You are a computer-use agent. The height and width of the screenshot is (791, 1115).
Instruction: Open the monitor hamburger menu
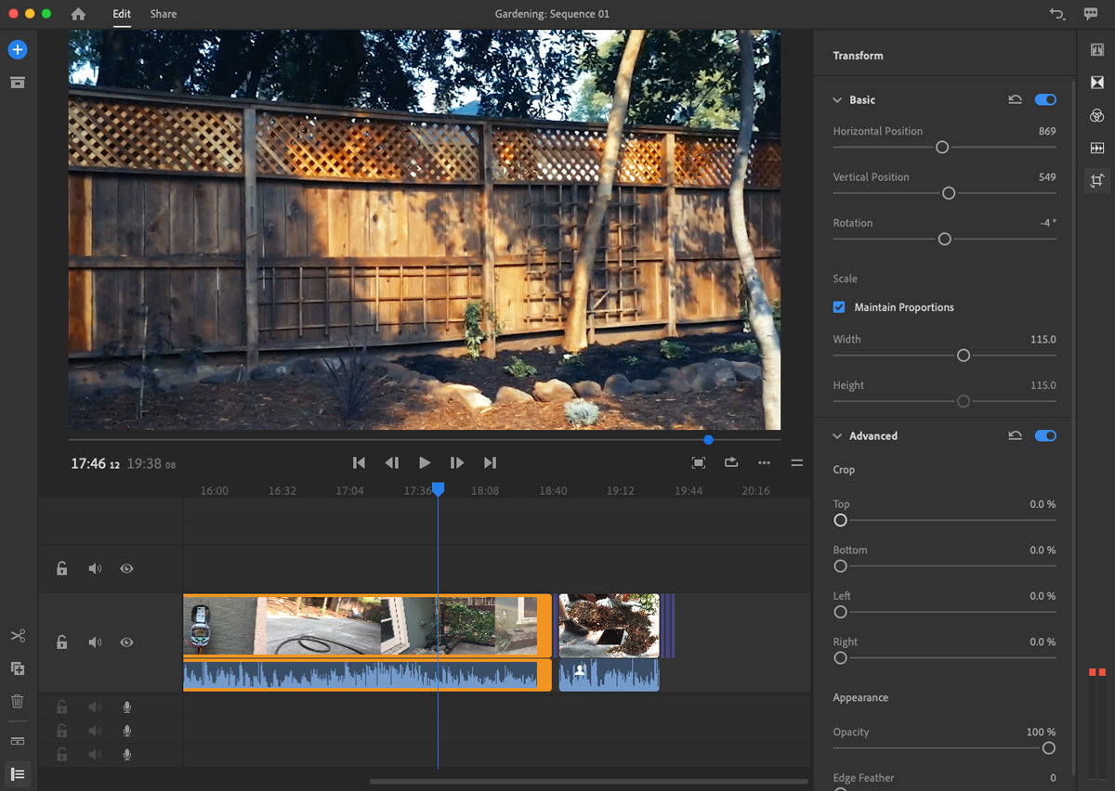coord(796,462)
